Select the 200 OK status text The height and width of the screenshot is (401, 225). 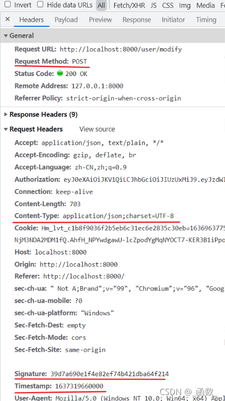click(x=76, y=74)
